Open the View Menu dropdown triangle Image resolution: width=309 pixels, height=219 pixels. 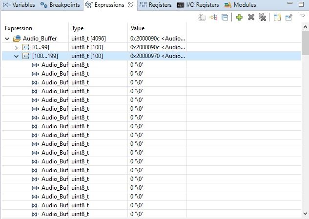pyautogui.click(x=303, y=16)
